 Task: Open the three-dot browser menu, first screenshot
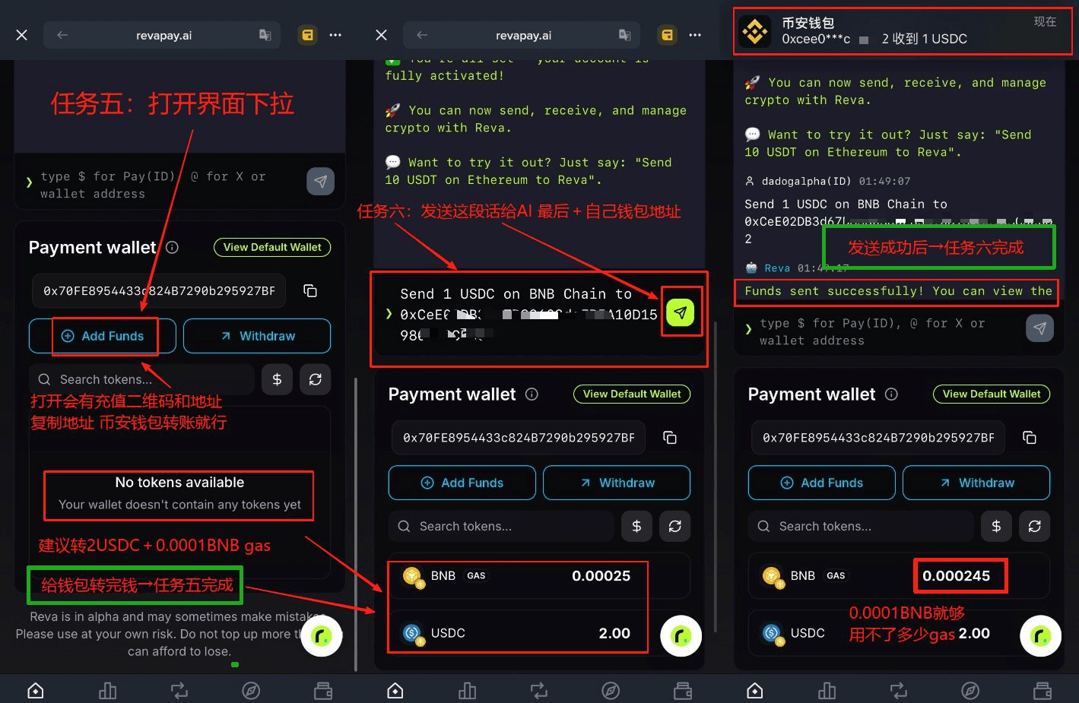tap(335, 35)
